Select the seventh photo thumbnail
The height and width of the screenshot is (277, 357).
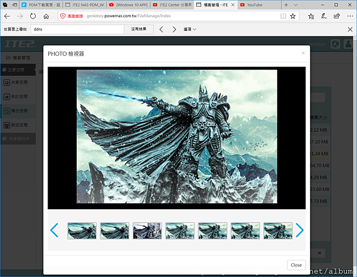278,231
